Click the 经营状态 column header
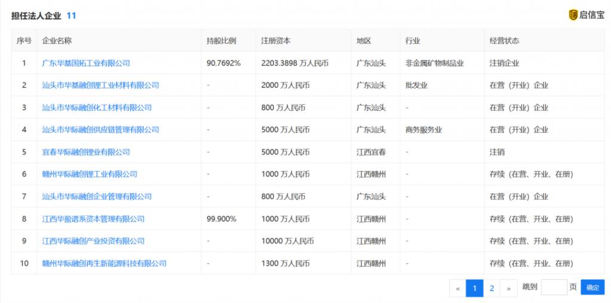Screen dimensions: 611x303 (x=504, y=41)
